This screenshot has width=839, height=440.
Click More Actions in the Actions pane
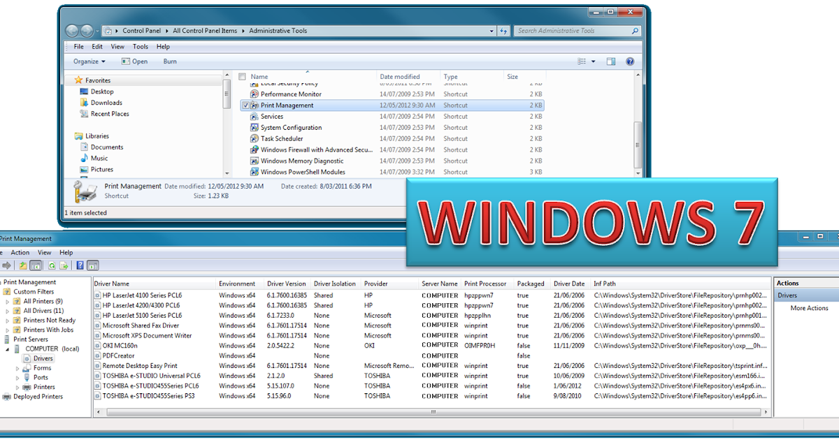pos(809,308)
